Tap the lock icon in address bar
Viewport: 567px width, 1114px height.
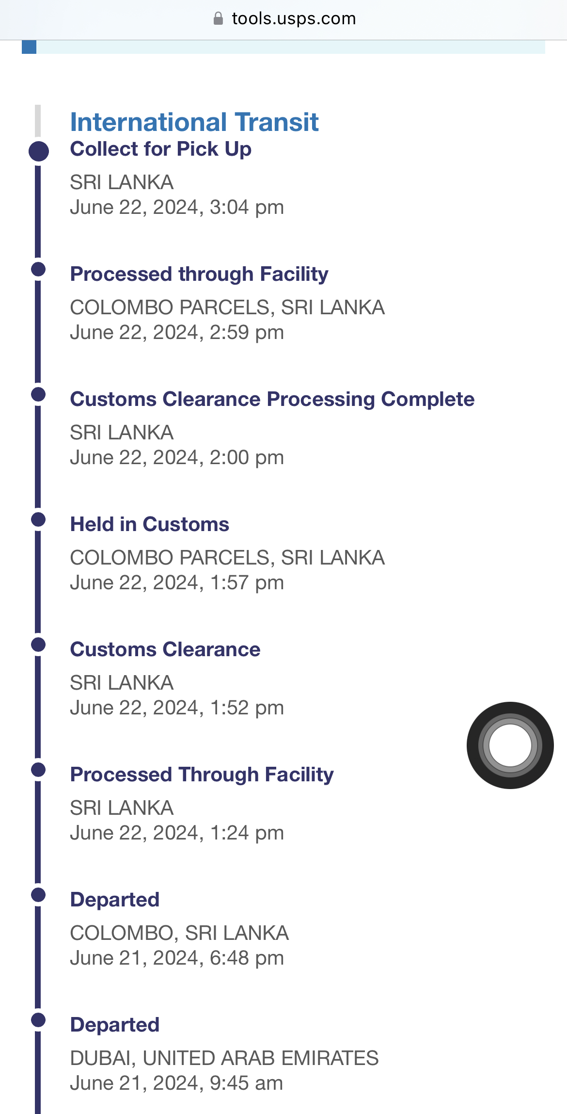[x=218, y=18]
